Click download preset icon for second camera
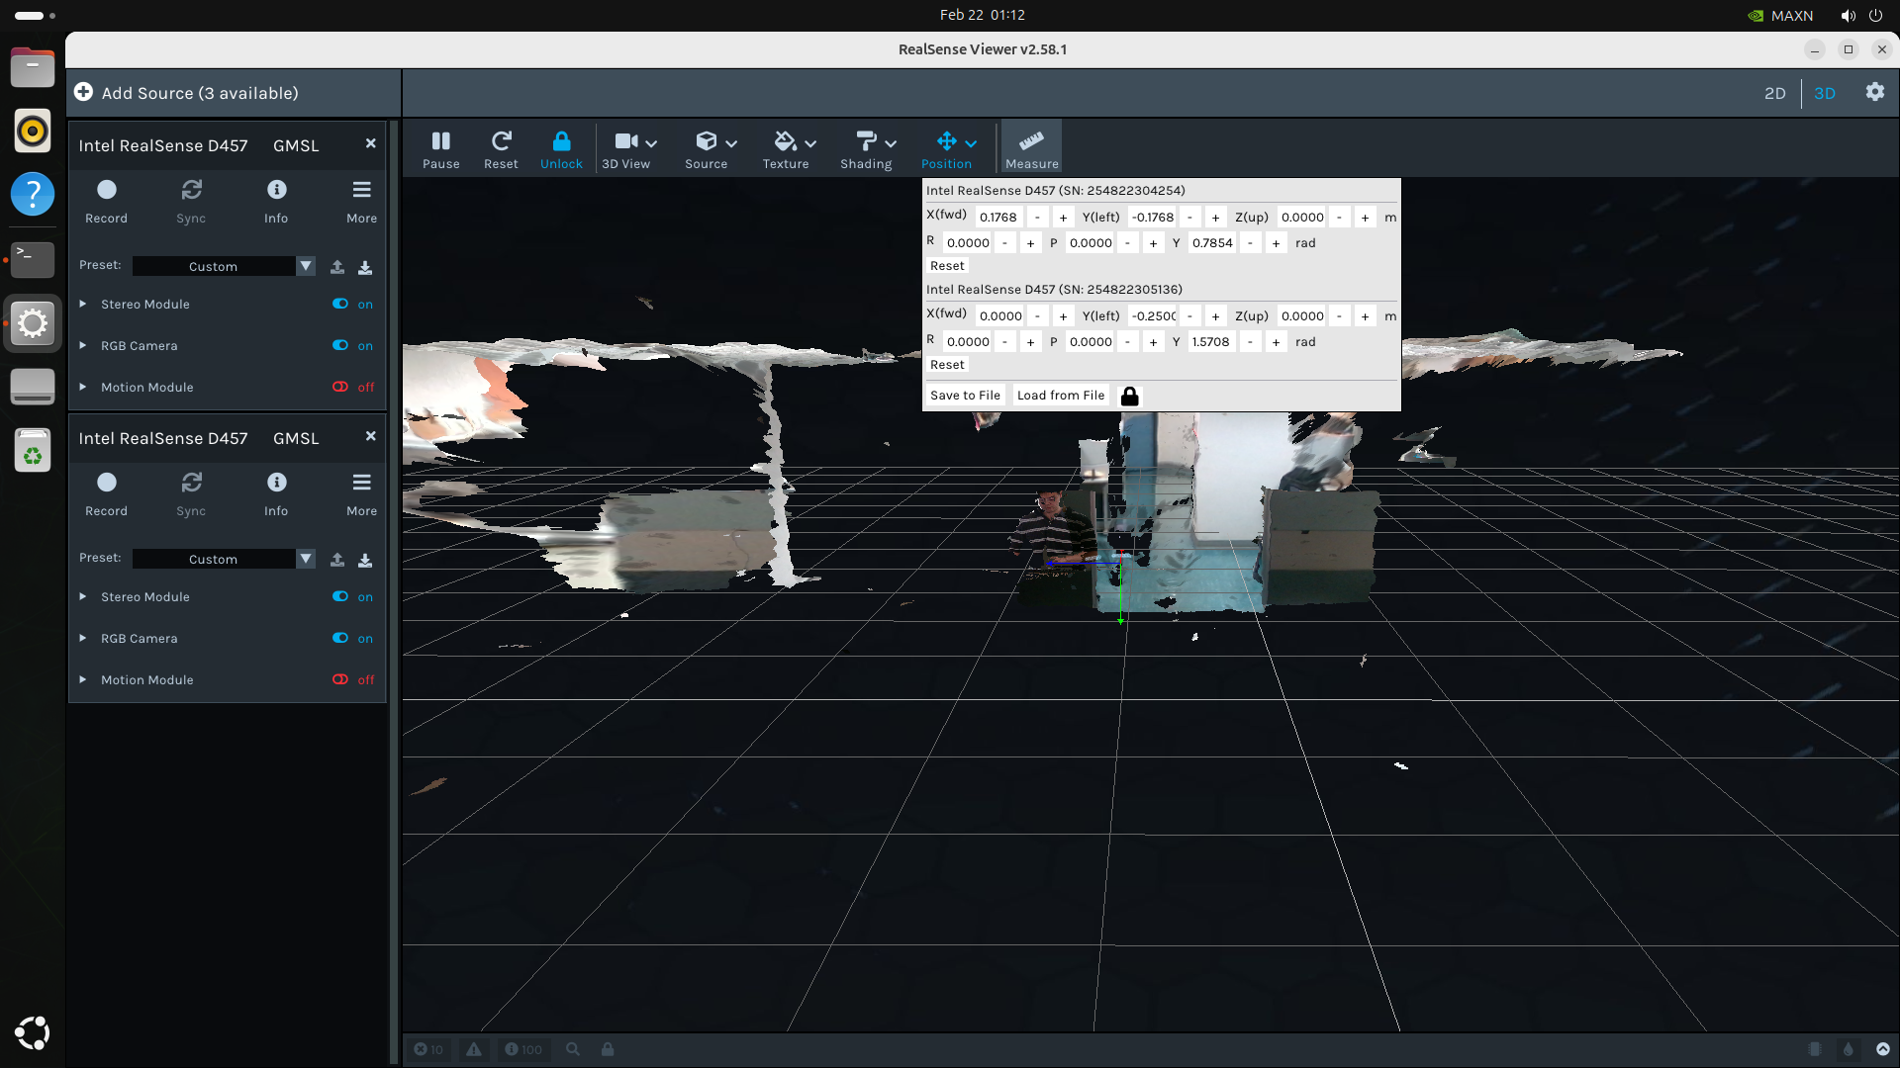Image resolution: width=1900 pixels, height=1068 pixels. (365, 559)
